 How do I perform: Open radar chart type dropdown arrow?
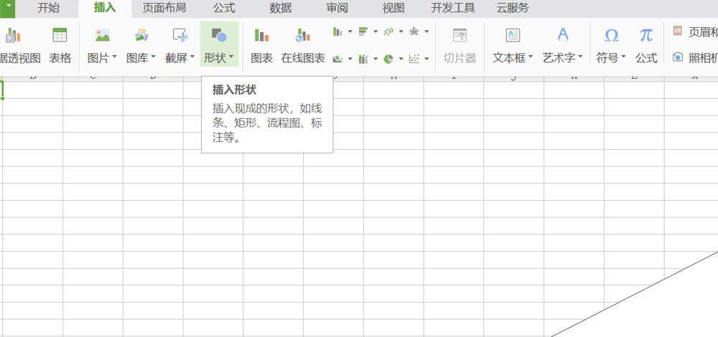point(426,32)
